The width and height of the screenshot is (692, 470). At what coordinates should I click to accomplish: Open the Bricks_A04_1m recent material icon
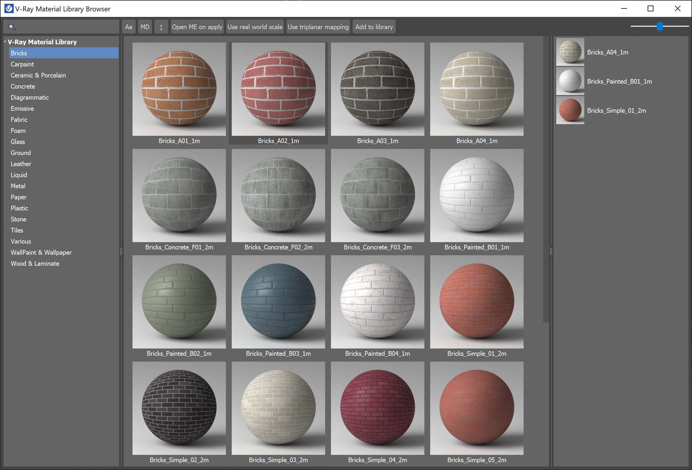click(x=570, y=52)
